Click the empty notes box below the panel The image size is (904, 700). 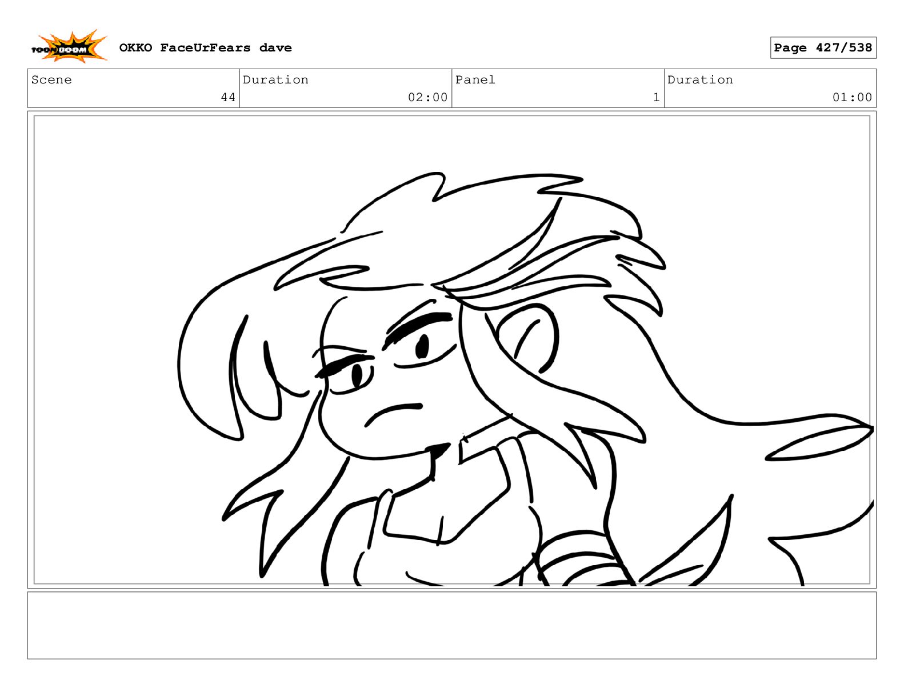tap(452, 625)
